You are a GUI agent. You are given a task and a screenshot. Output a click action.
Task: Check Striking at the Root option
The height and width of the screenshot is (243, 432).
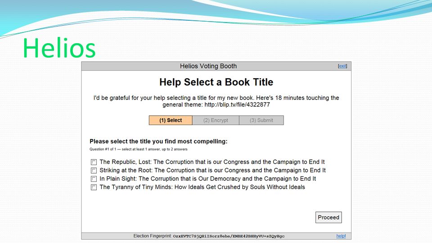pyautogui.click(x=94, y=171)
